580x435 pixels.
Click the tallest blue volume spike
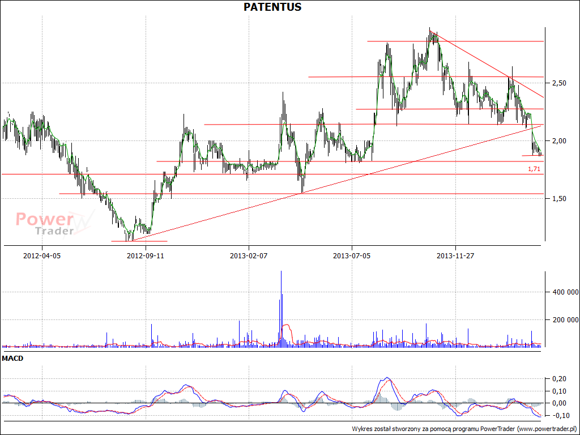click(281, 309)
